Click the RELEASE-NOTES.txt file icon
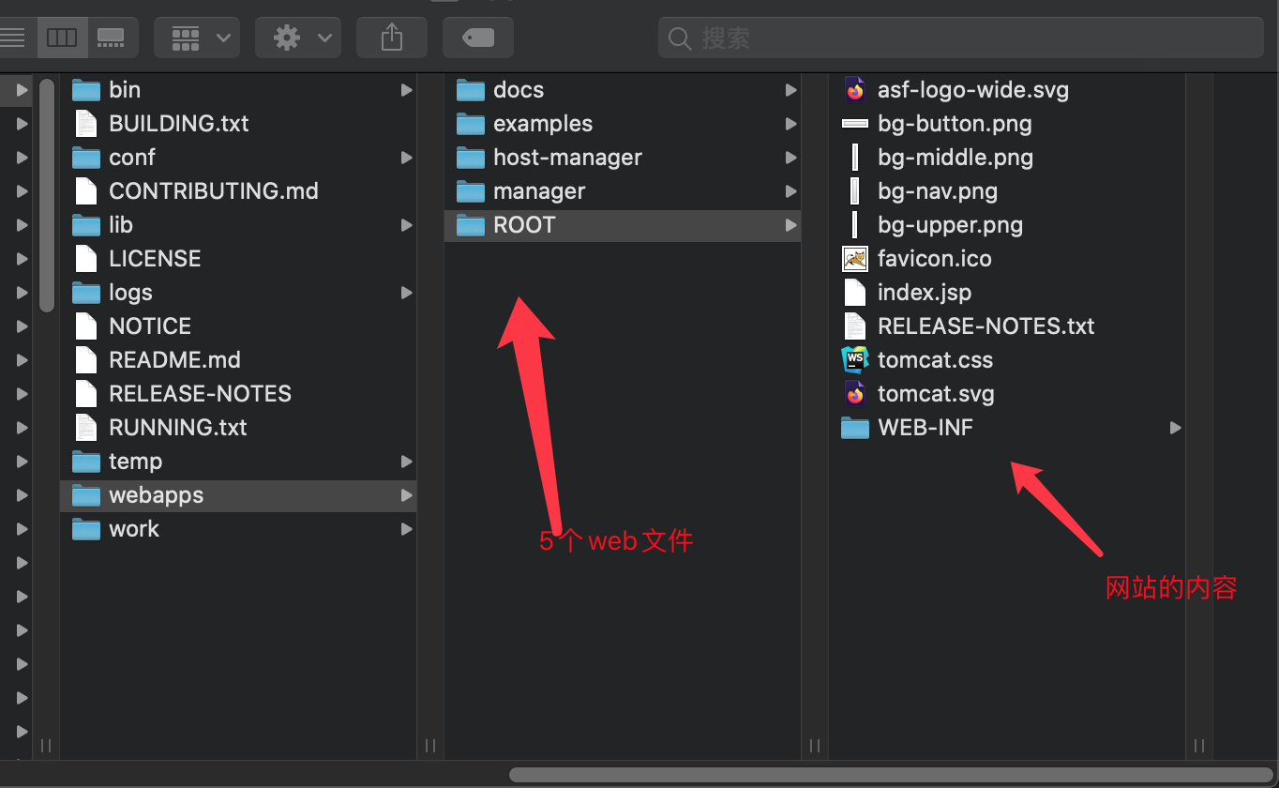Screen dimensions: 1279x788 click(x=854, y=326)
